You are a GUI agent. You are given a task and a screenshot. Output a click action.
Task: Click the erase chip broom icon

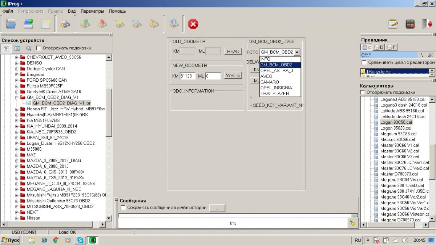pos(154,24)
